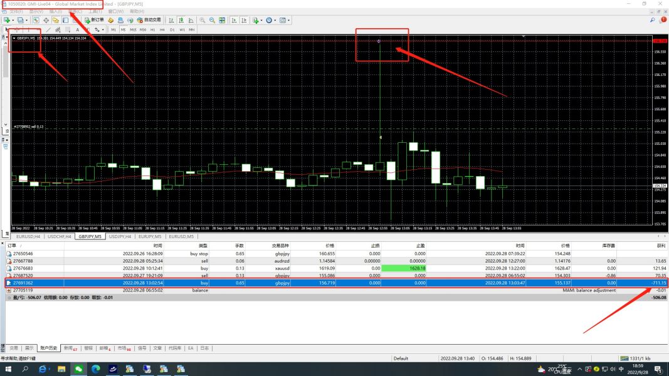669x376 pixels.
Task: Toggle the Data Window crosshair icon
Action: 46,20
